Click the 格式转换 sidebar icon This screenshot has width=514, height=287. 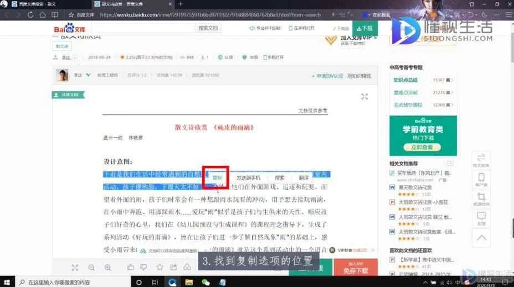(x=481, y=160)
